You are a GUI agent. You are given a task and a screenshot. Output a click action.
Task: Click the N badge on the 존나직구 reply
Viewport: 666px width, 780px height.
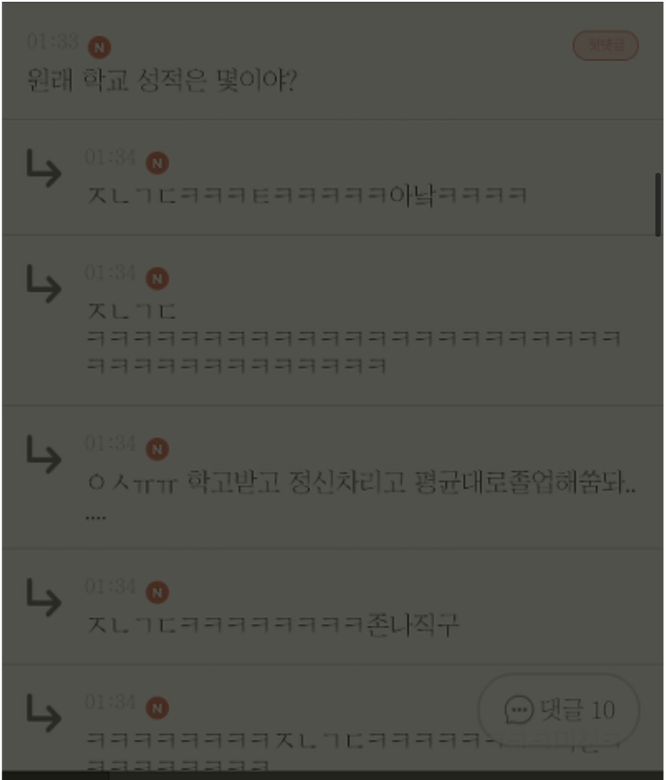157,592
